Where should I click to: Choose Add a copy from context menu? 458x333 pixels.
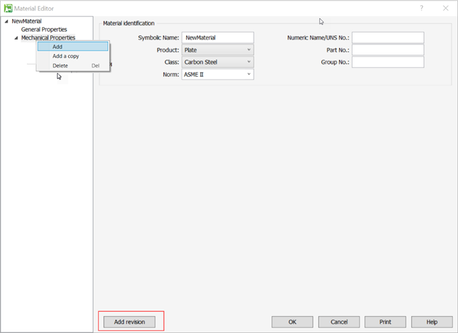click(x=73, y=56)
